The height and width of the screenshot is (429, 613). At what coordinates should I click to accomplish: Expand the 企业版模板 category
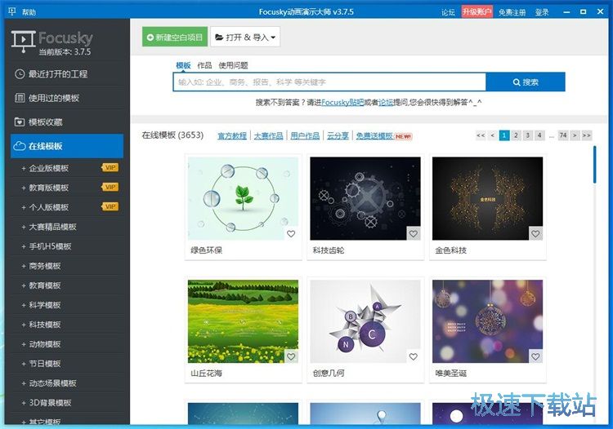coord(24,169)
